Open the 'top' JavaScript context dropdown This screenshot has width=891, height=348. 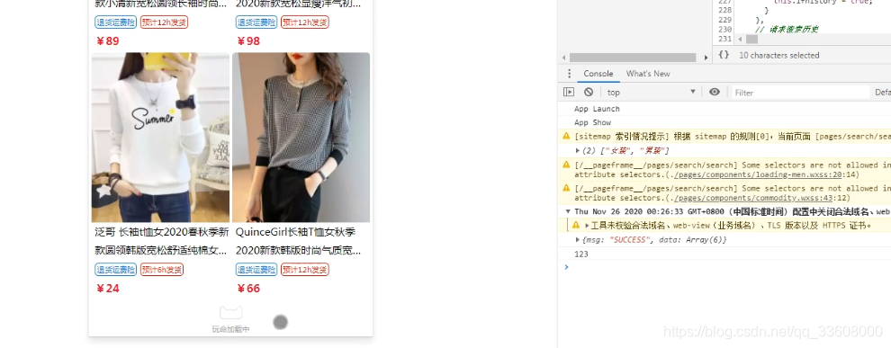point(651,92)
